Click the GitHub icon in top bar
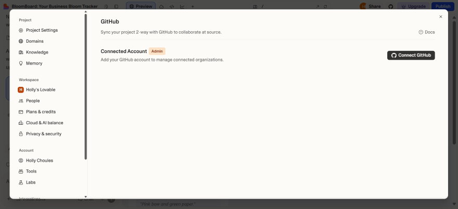458x209 pixels. (391, 6)
